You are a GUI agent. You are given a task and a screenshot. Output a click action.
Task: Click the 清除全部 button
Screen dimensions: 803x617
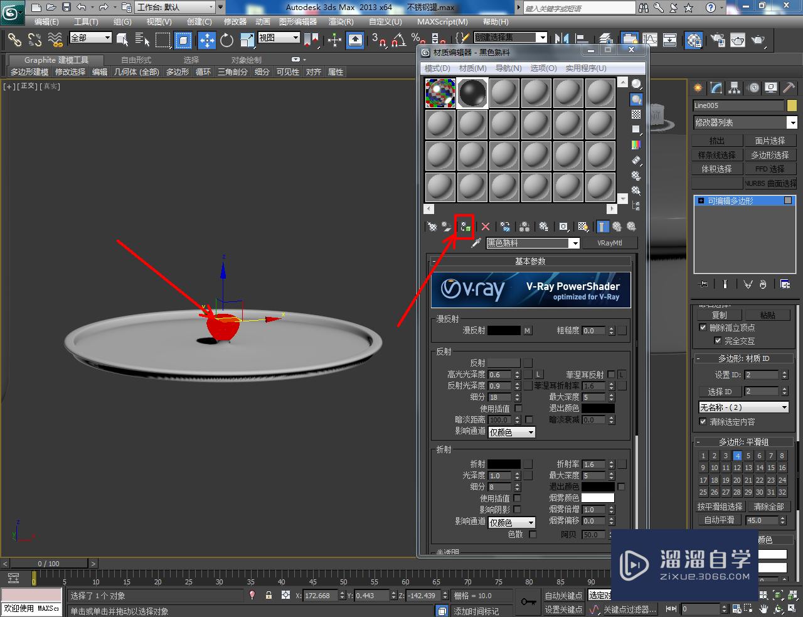(x=768, y=507)
